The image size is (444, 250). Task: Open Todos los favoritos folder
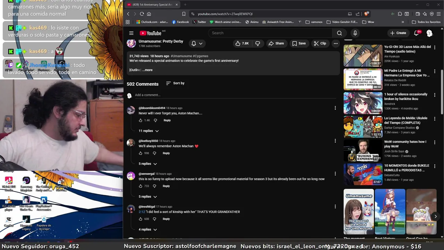pos(426,22)
